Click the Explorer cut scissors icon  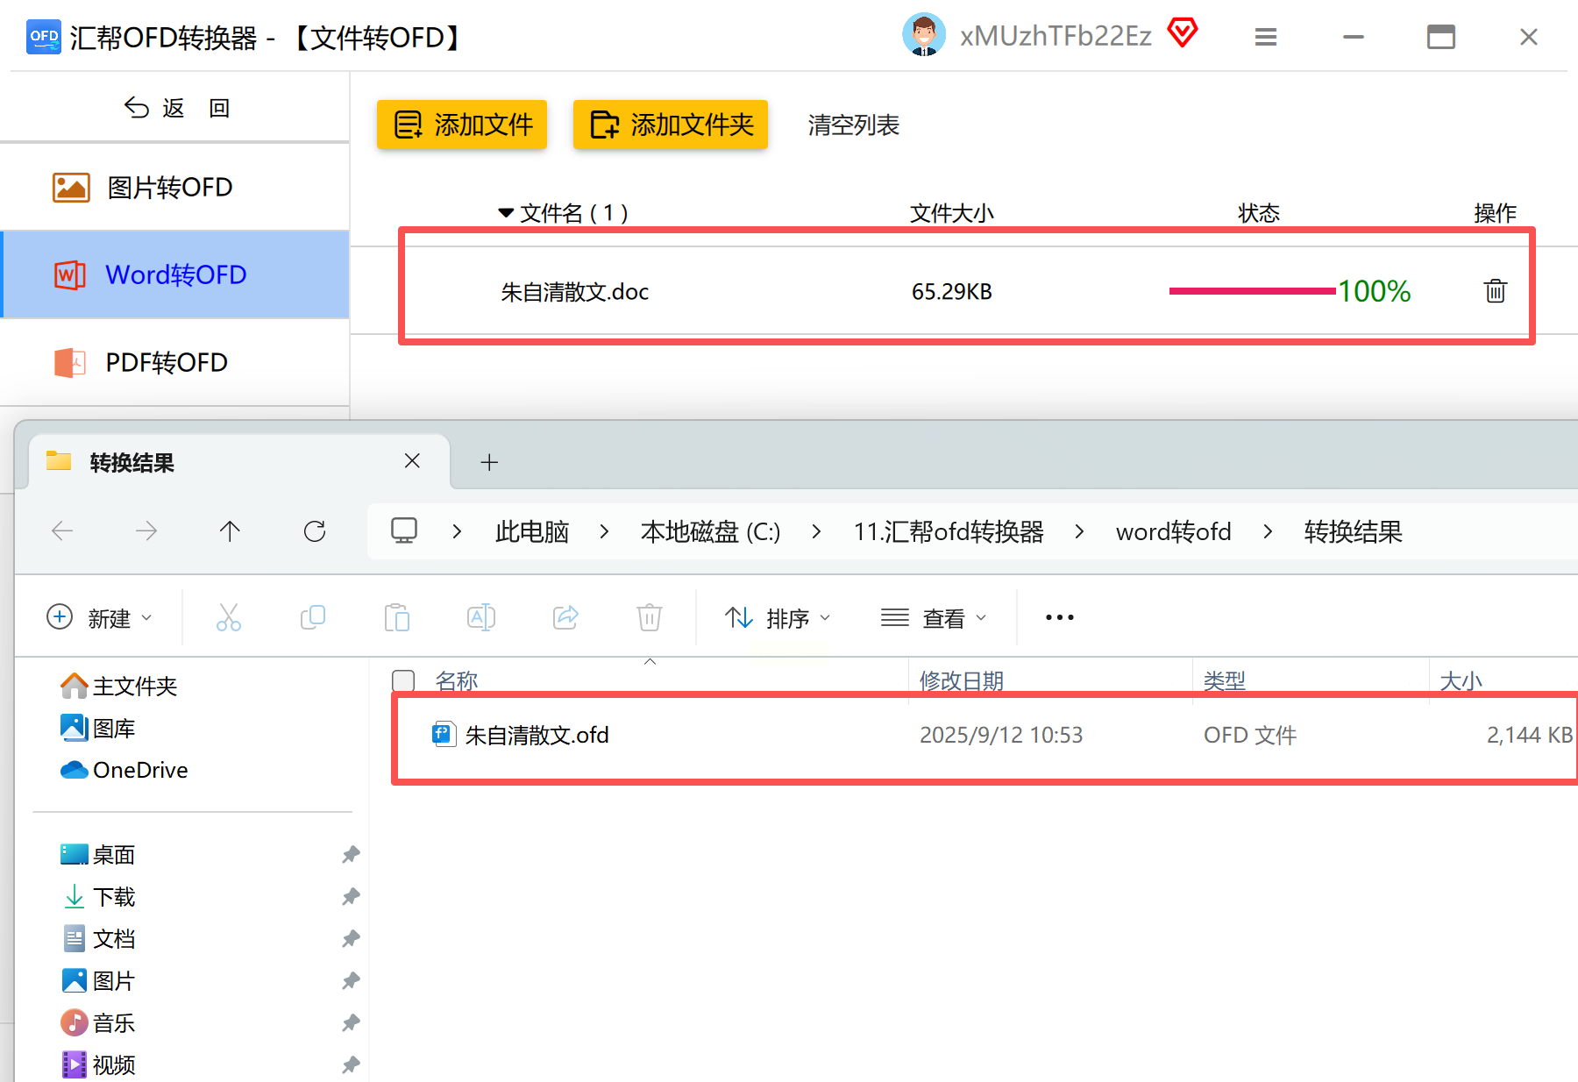pos(229,617)
